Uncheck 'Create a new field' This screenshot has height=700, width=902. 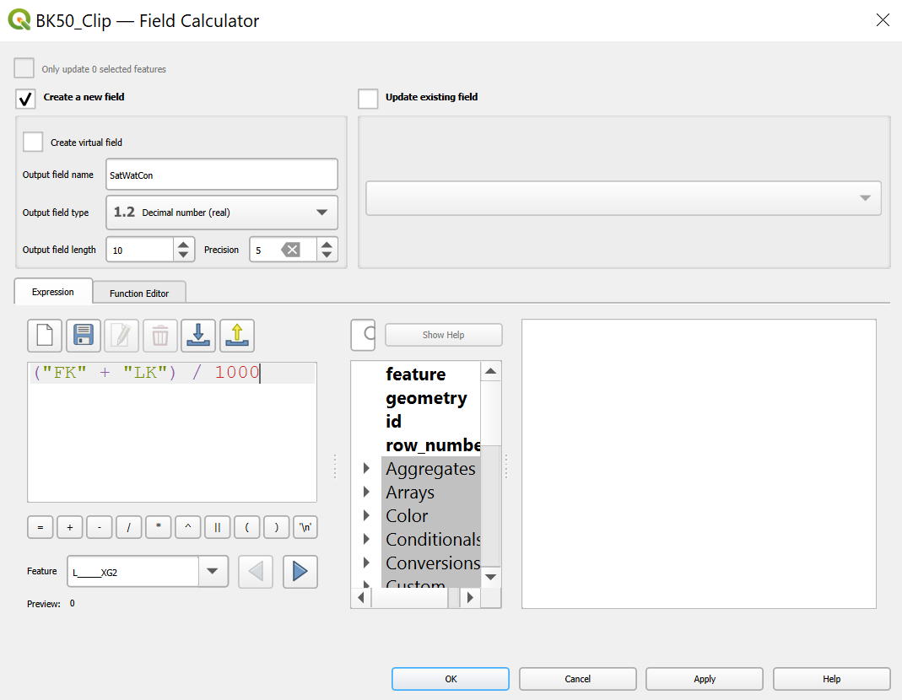click(x=25, y=99)
